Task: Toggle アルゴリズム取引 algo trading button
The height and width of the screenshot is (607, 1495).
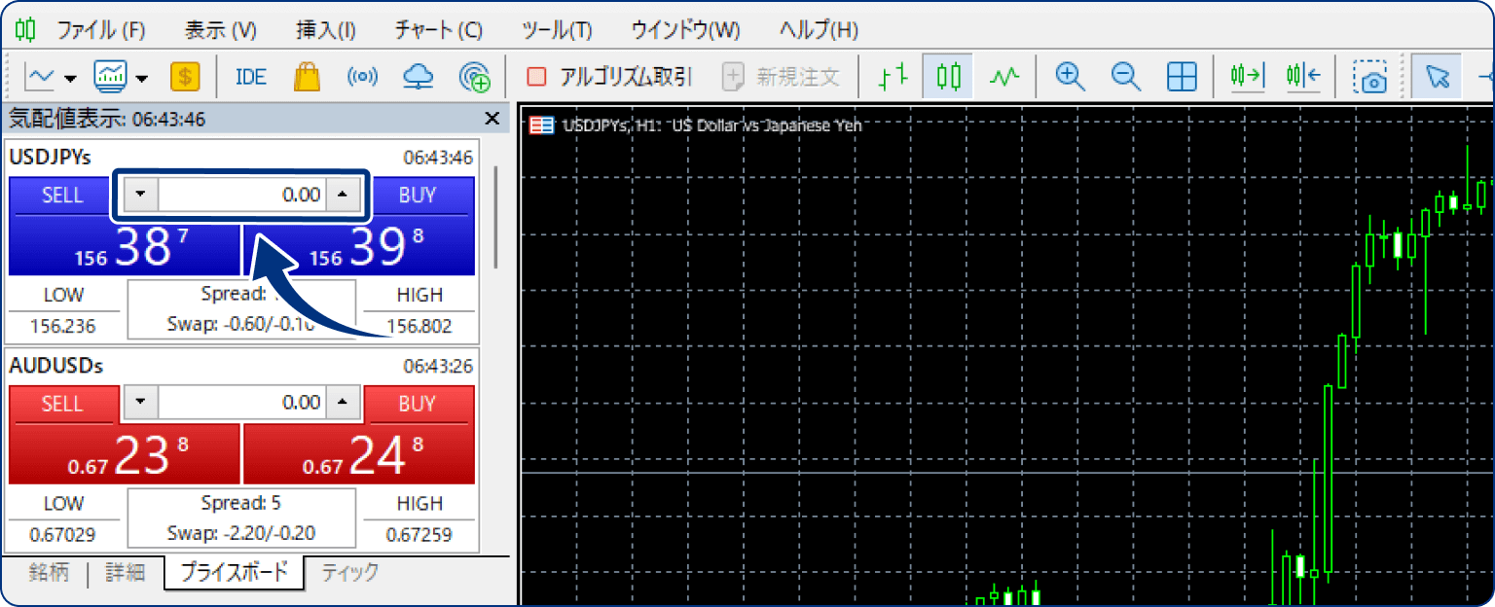Action: [x=609, y=76]
